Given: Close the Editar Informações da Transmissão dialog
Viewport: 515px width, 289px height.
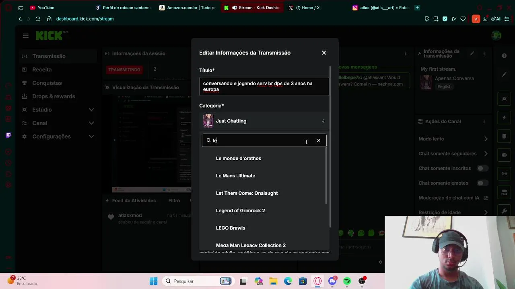Looking at the screenshot, I should tap(324, 53).
